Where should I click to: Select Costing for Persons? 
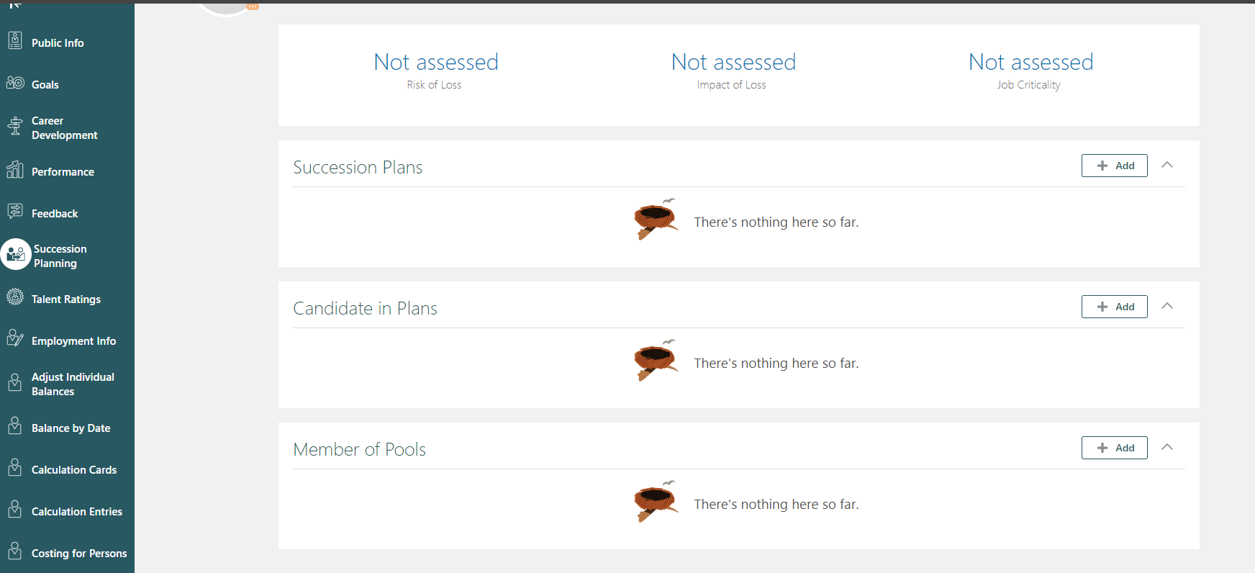tap(79, 553)
